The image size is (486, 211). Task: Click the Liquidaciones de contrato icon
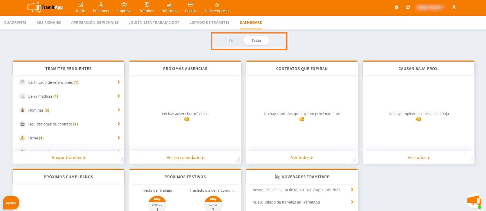[22, 124]
